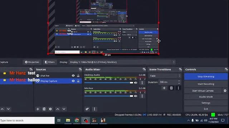Lock the chat live source

point(78,76)
